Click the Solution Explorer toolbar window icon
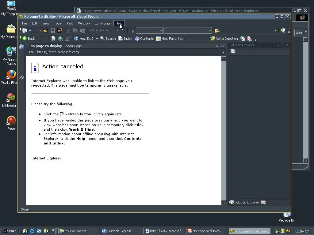The image size is (314, 235). click(283, 31)
